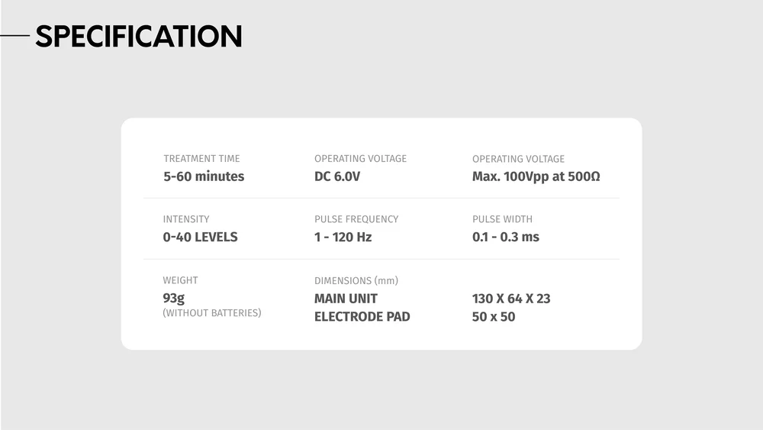This screenshot has width=763, height=430.
Task: Click the SPECIFICATION heading
Action: (139, 36)
